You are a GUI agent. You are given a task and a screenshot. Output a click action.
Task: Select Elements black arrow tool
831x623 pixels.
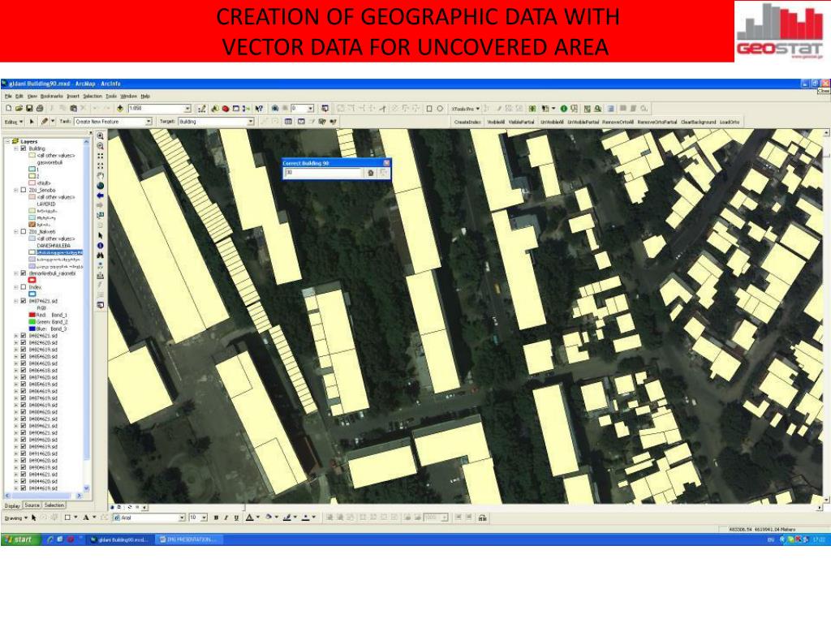(x=100, y=236)
